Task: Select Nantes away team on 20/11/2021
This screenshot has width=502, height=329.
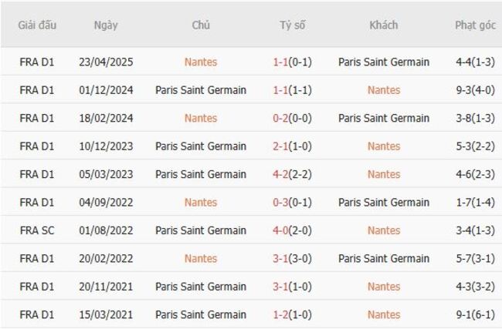Action: (384, 287)
